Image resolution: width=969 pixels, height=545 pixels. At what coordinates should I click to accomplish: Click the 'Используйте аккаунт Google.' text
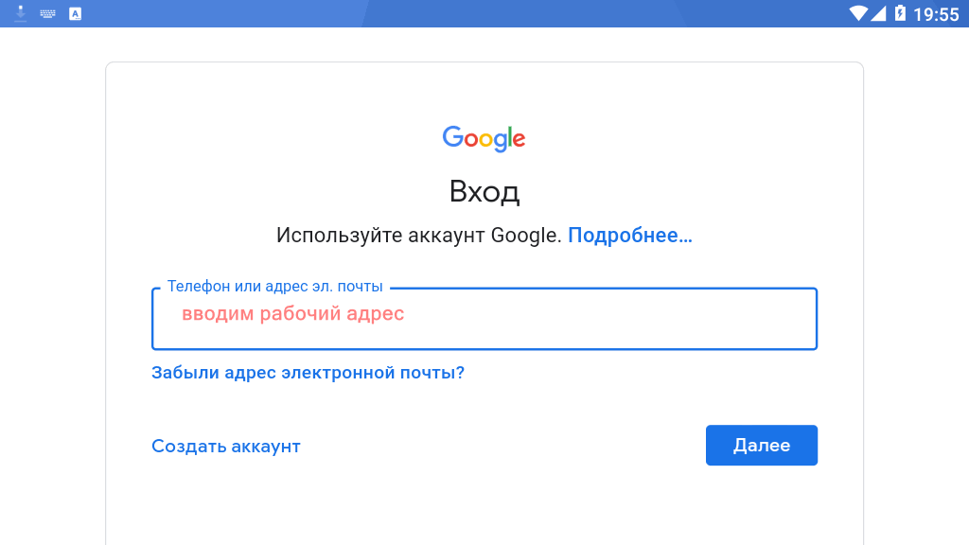tap(419, 236)
